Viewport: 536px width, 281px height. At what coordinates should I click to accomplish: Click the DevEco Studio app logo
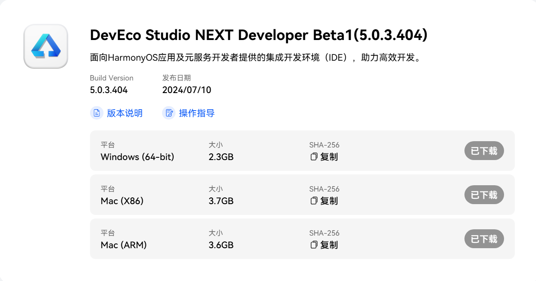pos(46,46)
